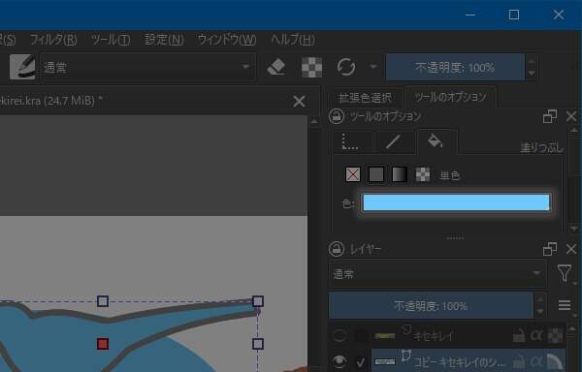Switch to the 拡張色選択 tab
The image size is (582, 372).
[366, 98]
